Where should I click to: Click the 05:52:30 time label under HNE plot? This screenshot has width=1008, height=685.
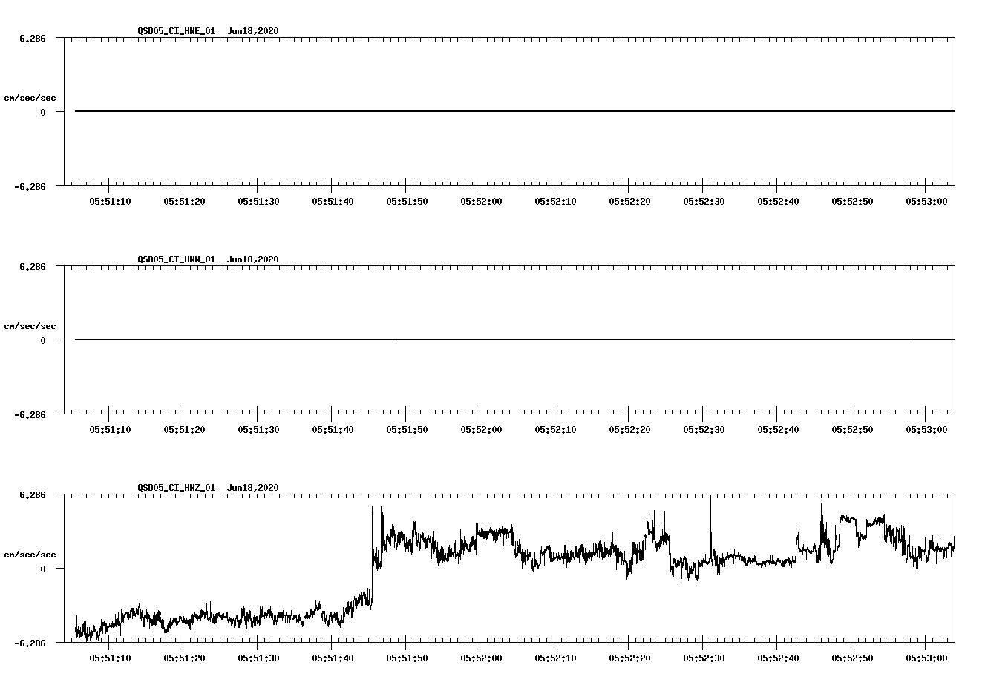(x=704, y=202)
